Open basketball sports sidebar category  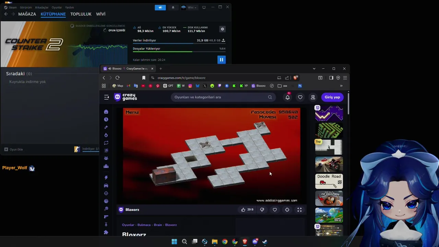click(106, 201)
